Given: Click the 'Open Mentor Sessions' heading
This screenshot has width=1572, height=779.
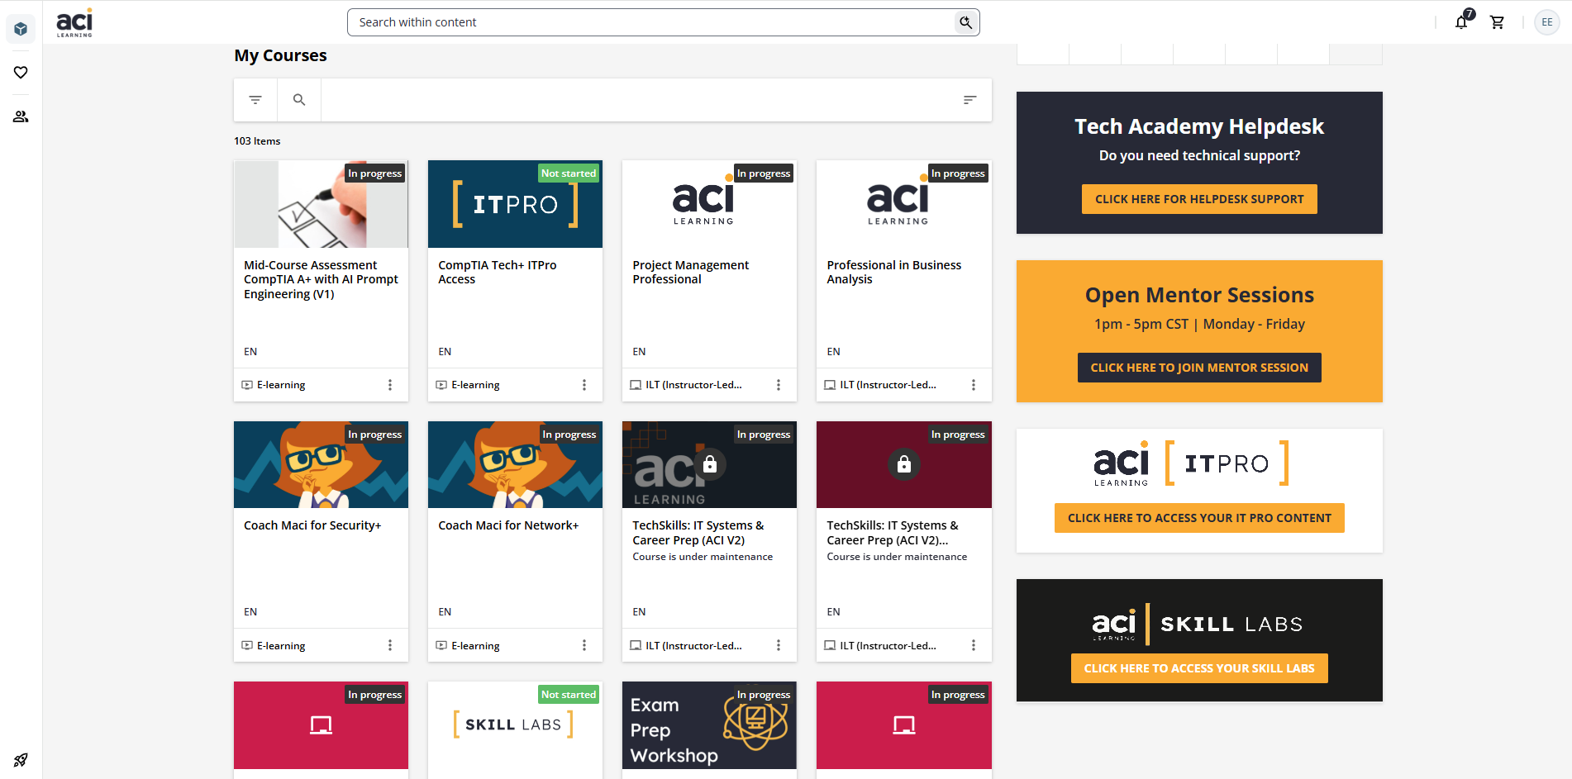Looking at the screenshot, I should tap(1199, 295).
